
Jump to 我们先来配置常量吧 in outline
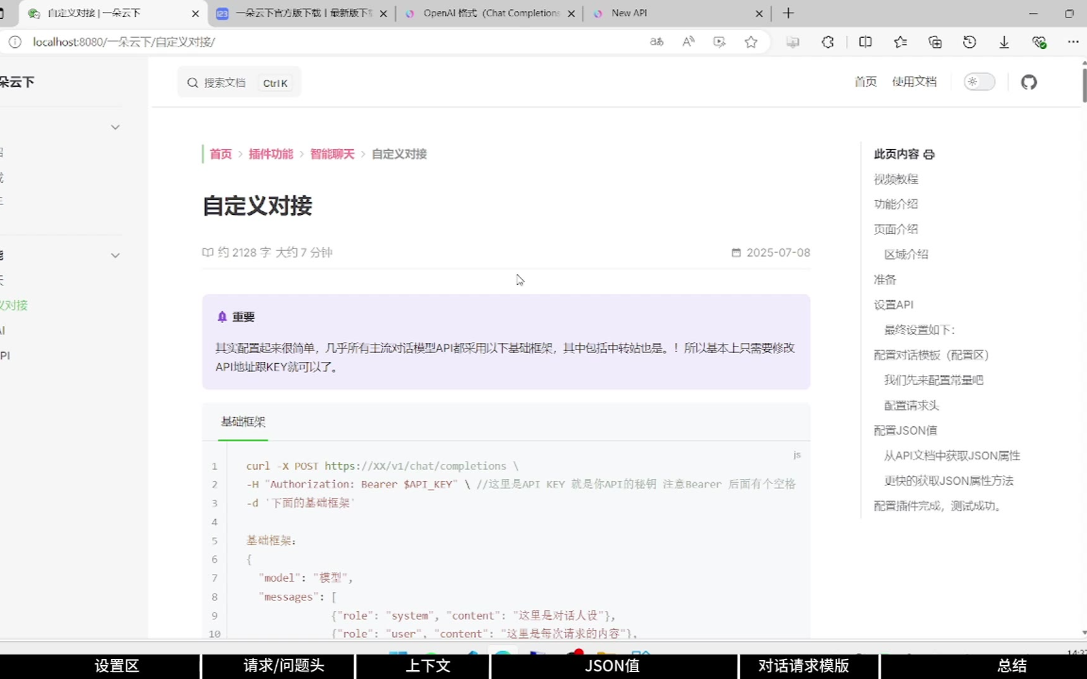coord(934,380)
